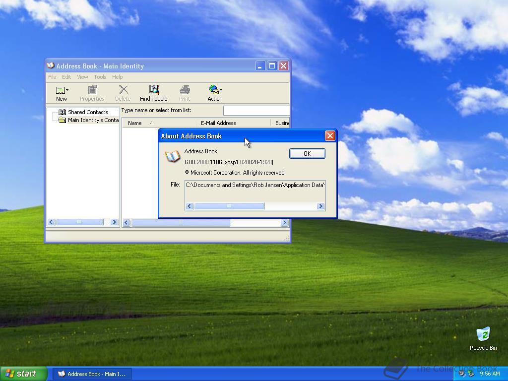Click the Address Book title bar icon

pos(50,66)
